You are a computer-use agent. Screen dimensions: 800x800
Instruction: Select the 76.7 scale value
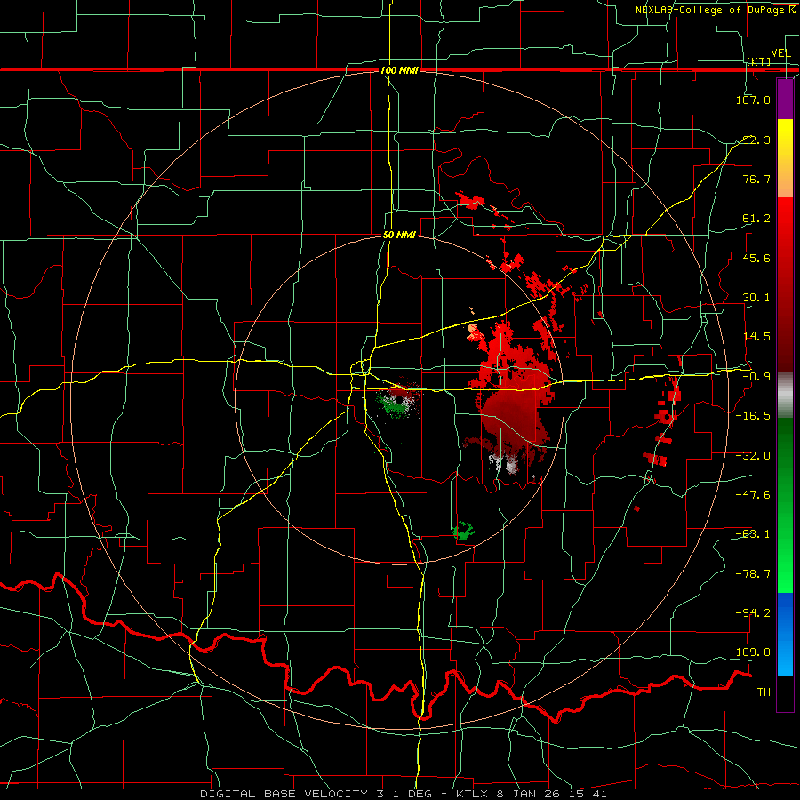756,179
